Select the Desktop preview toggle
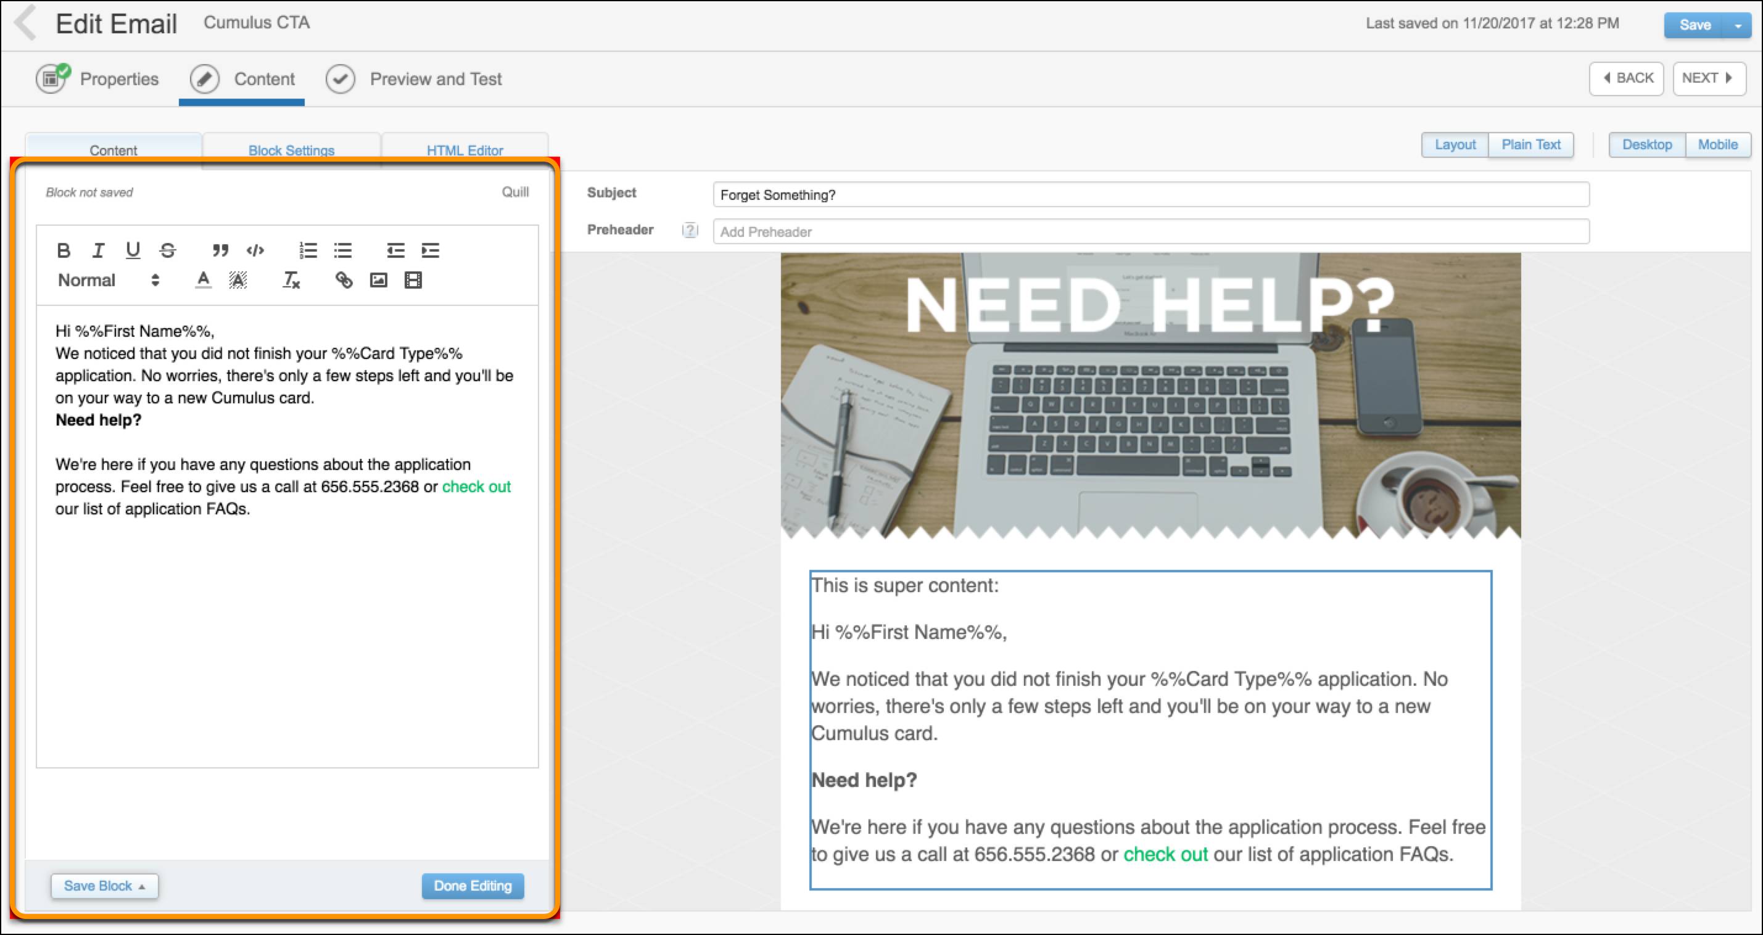Screen dimensions: 1763x935 coord(1648,144)
